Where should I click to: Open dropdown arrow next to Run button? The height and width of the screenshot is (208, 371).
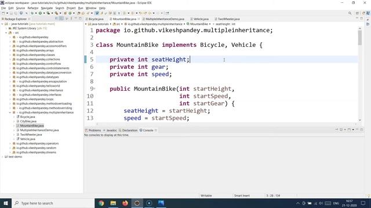tap(44, 13)
